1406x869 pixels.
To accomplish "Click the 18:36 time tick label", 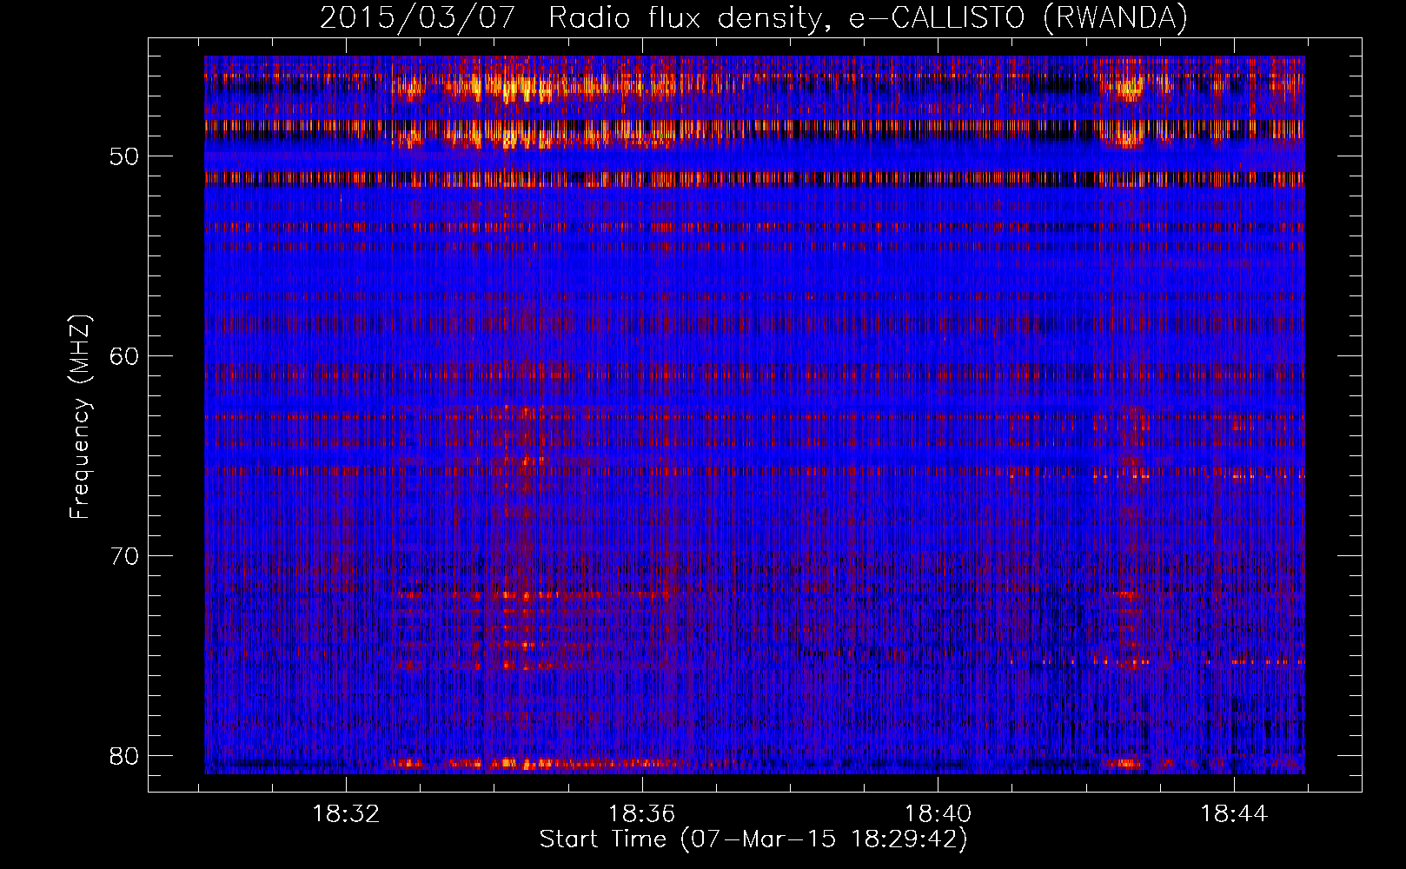I will point(641,814).
